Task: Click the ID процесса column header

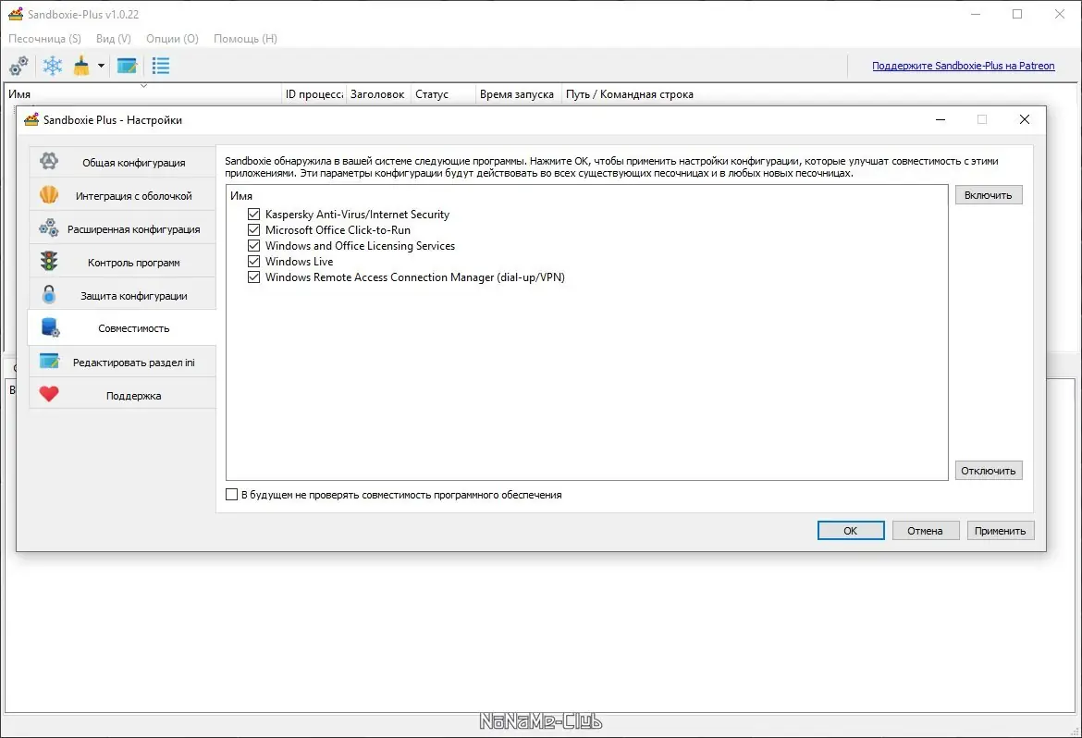Action: tap(314, 94)
